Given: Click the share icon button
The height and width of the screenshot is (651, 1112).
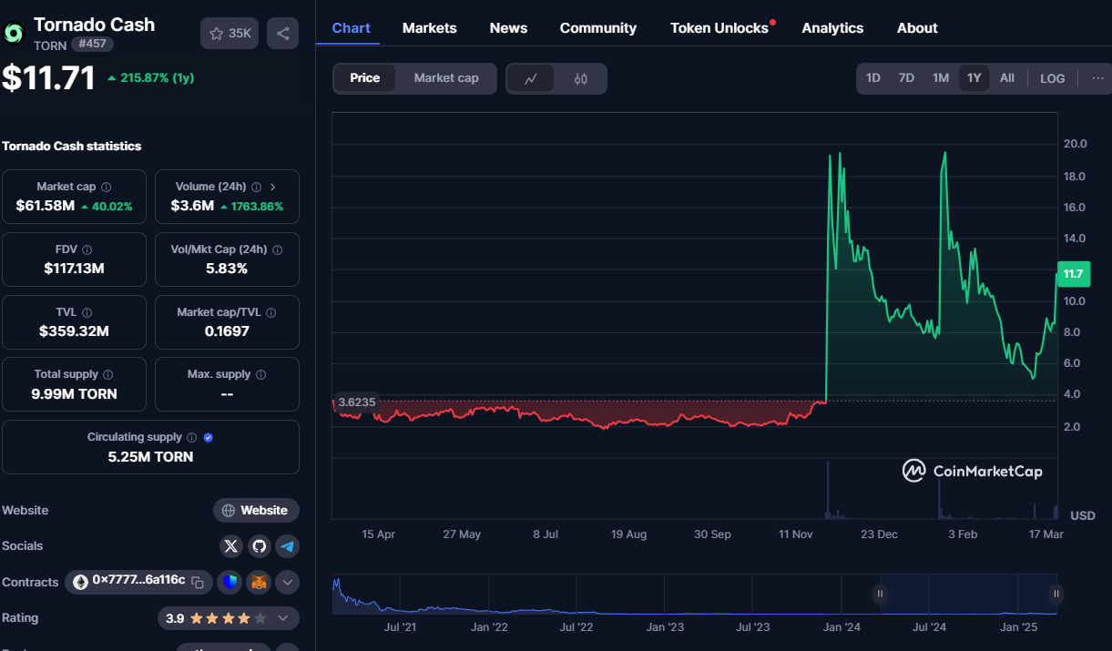Looking at the screenshot, I should (x=283, y=34).
